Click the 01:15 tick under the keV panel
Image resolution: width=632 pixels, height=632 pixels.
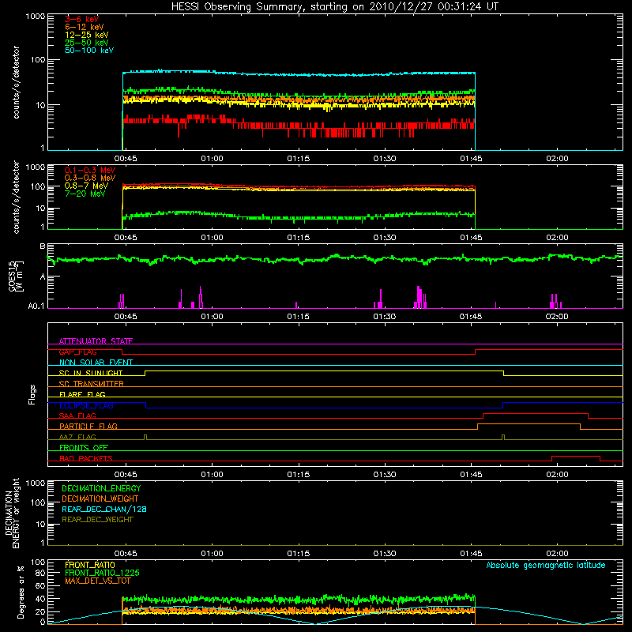point(299,159)
